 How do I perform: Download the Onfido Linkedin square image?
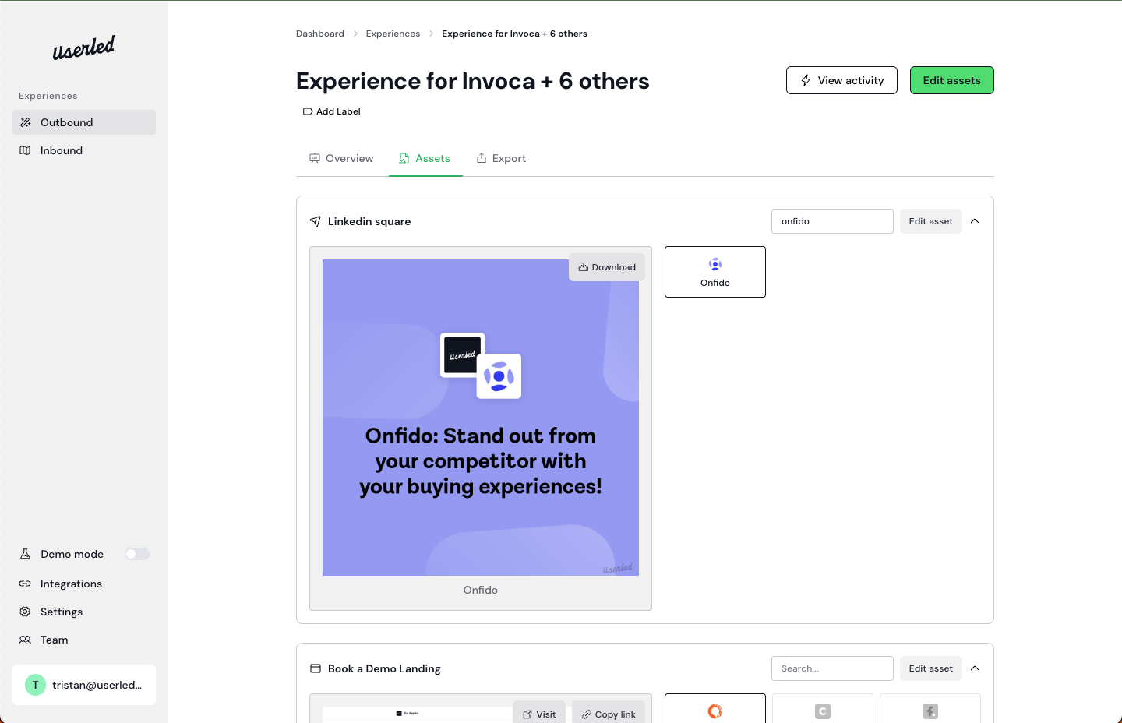click(607, 267)
